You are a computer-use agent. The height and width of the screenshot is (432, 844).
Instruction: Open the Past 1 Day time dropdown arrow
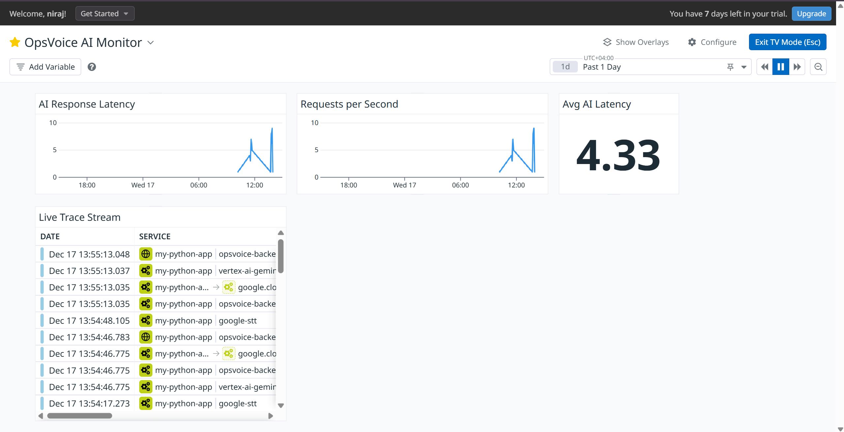[x=744, y=67]
